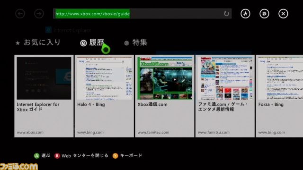Screen dimensions: 303x170
Task: Click the forward arrow navigation icon
Action: (39, 14)
